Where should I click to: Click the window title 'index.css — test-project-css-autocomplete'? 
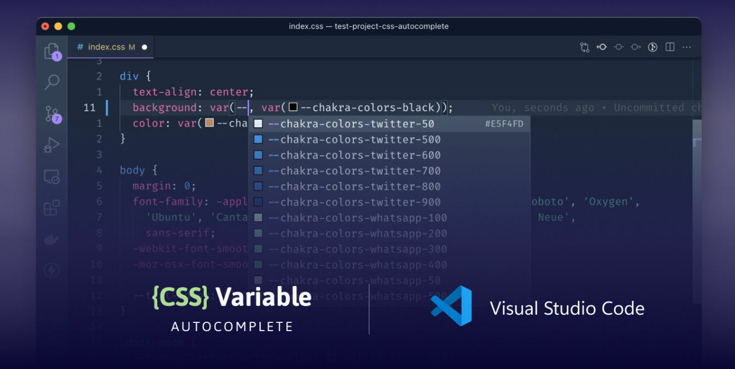(x=369, y=26)
